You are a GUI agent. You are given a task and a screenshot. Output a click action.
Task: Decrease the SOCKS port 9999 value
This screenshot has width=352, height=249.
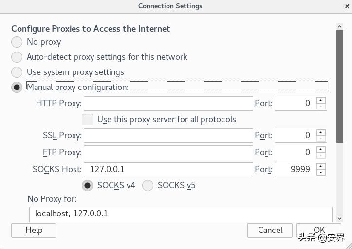(x=321, y=173)
